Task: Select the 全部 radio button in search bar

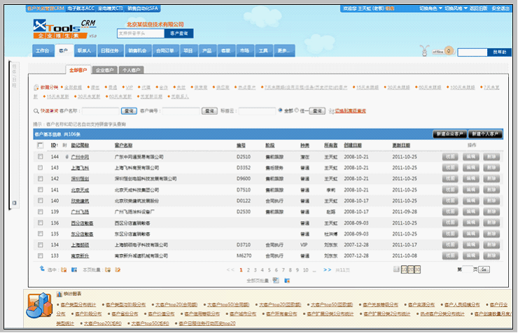Action: point(281,111)
